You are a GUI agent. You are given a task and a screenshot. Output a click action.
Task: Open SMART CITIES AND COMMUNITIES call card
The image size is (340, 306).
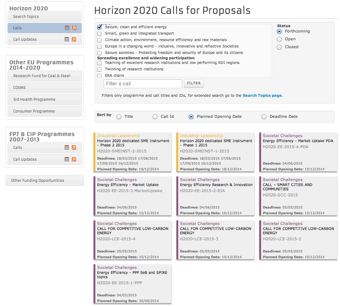click(x=298, y=196)
